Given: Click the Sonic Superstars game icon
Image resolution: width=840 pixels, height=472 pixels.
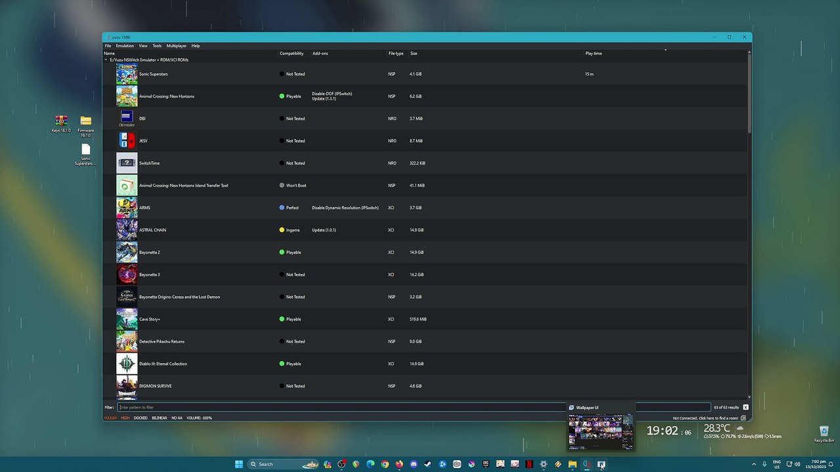Looking at the screenshot, I should [x=127, y=74].
